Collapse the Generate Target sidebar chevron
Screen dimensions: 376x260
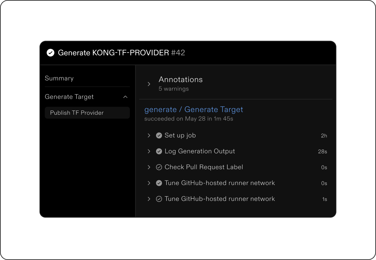[125, 97]
